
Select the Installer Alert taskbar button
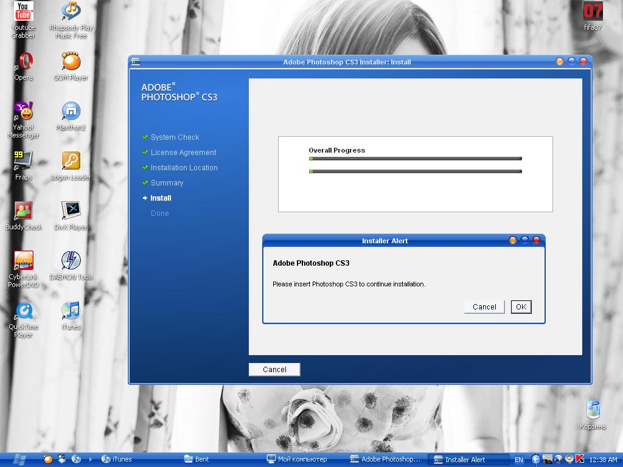click(468, 460)
